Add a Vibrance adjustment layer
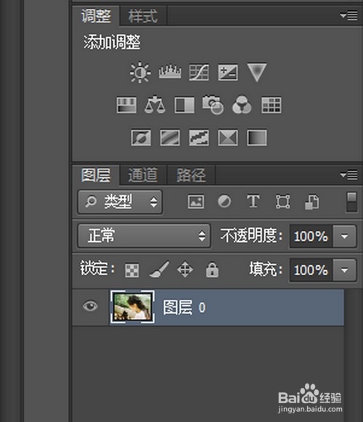Viewport: 363px width, 422px height. click(x=257, y=72)
